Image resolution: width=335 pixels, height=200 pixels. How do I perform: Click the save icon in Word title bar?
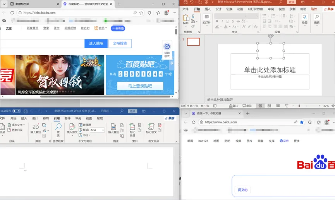point(26,111)
